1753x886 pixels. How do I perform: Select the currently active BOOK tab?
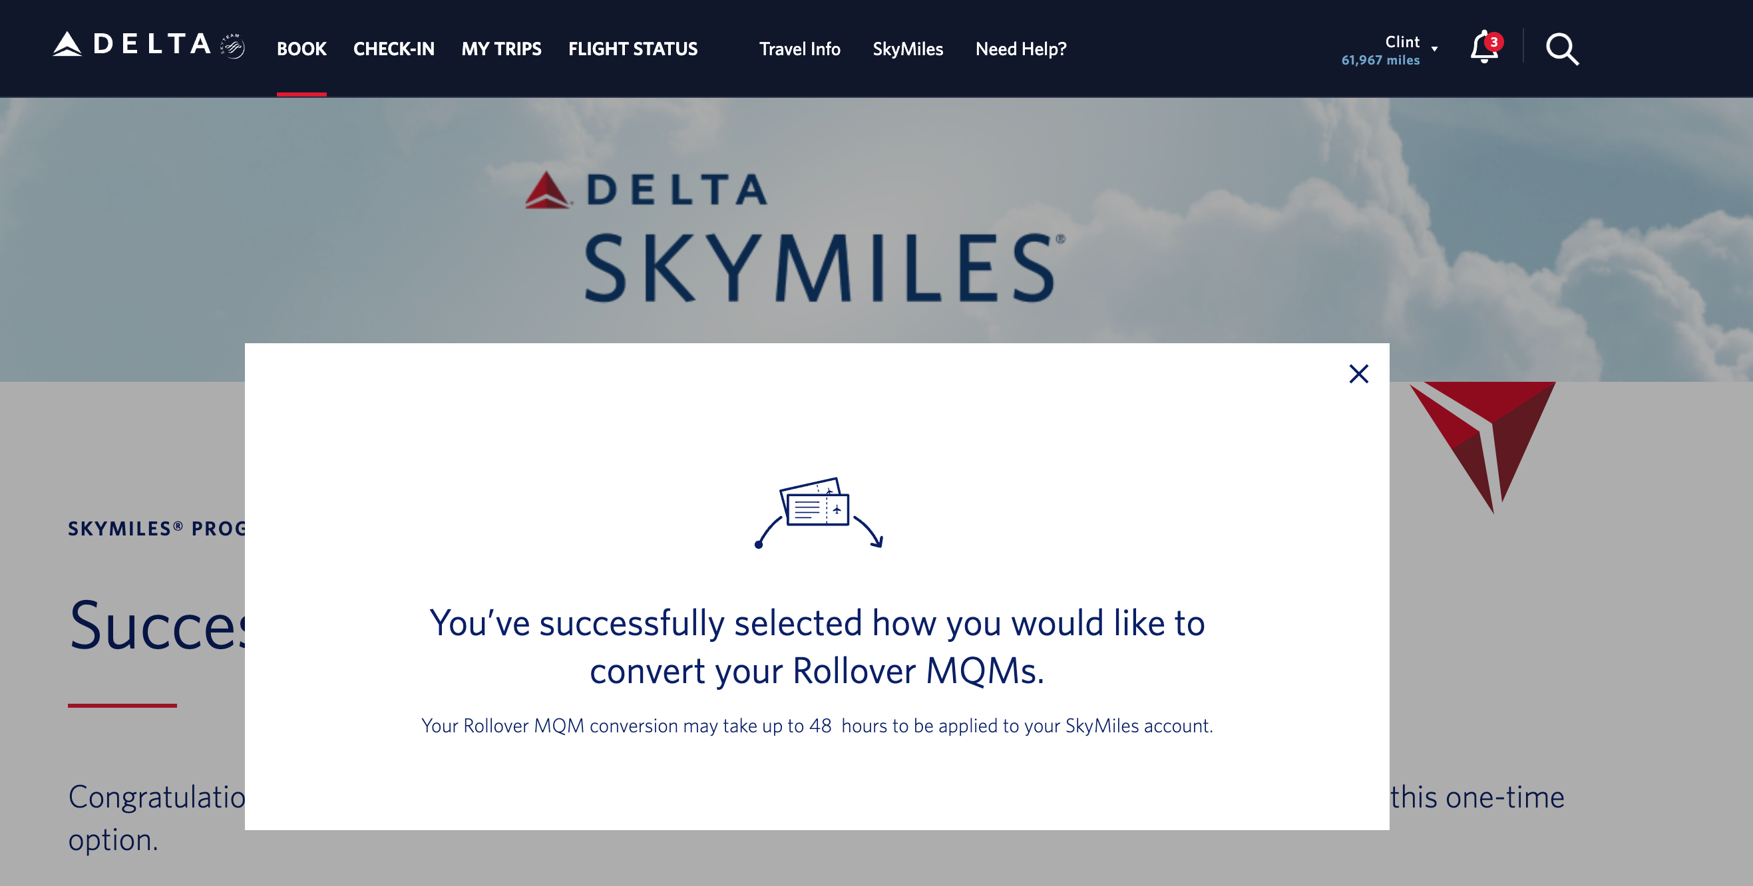click(x=301, y=49)
